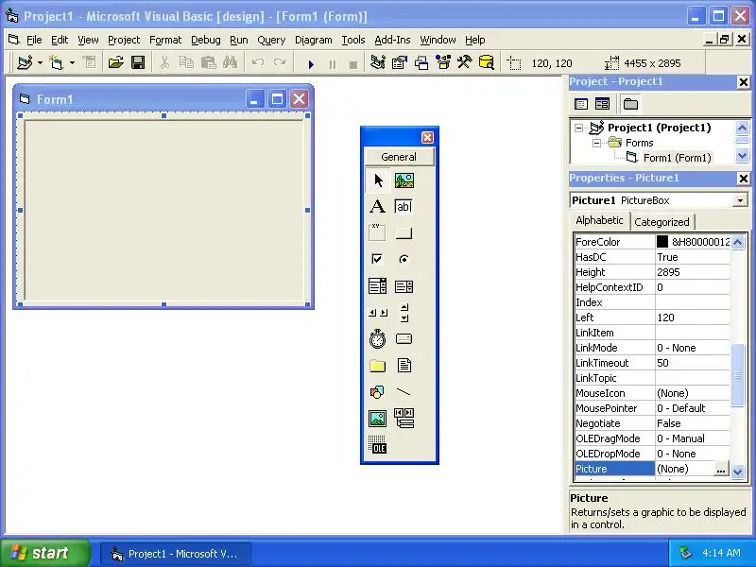Image resolution: width=756 pixels, height=567 pixels.
Task: Select the OptionButton tool in the toolbox
Action: point(404,259)
